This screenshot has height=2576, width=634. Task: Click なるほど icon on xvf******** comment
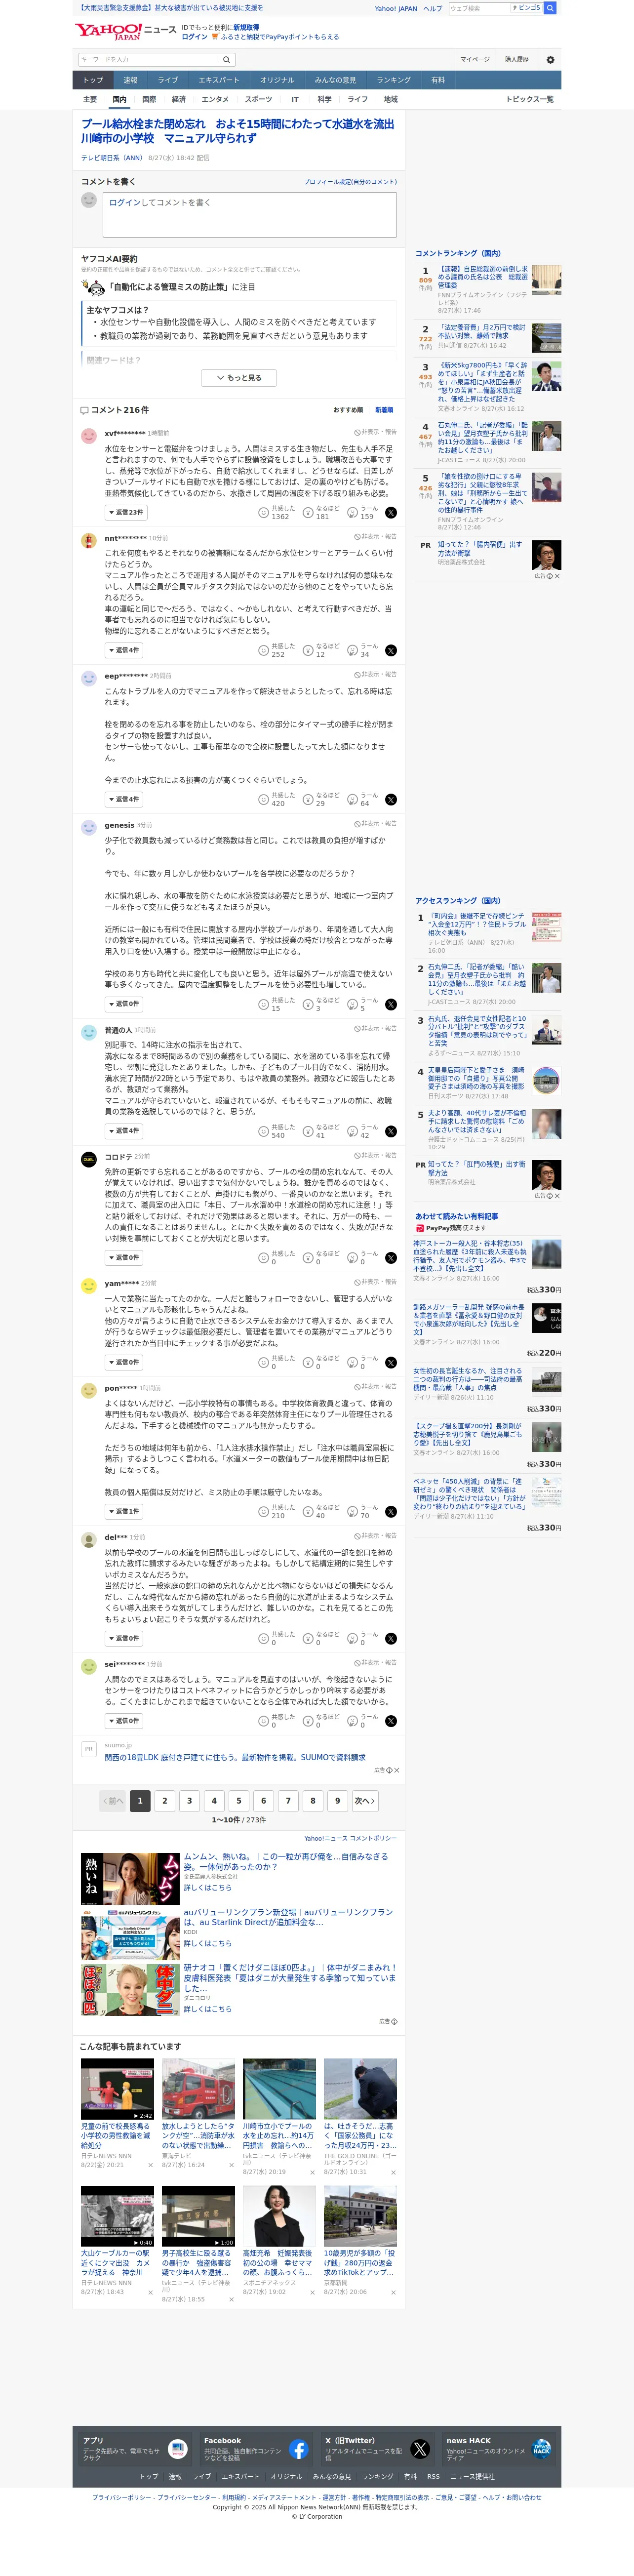tap(308, 513)
